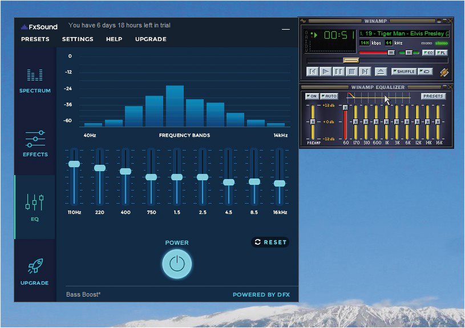Pause playback in Winamp
This screenshot has width=465, height=328.
click(339, 71)
